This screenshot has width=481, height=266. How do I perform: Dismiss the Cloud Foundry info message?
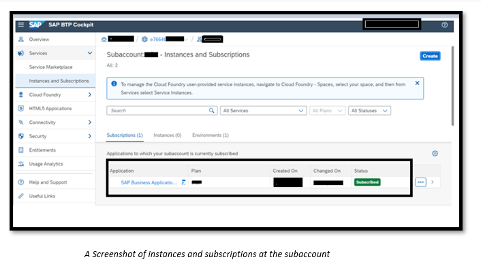click(417, 83)
